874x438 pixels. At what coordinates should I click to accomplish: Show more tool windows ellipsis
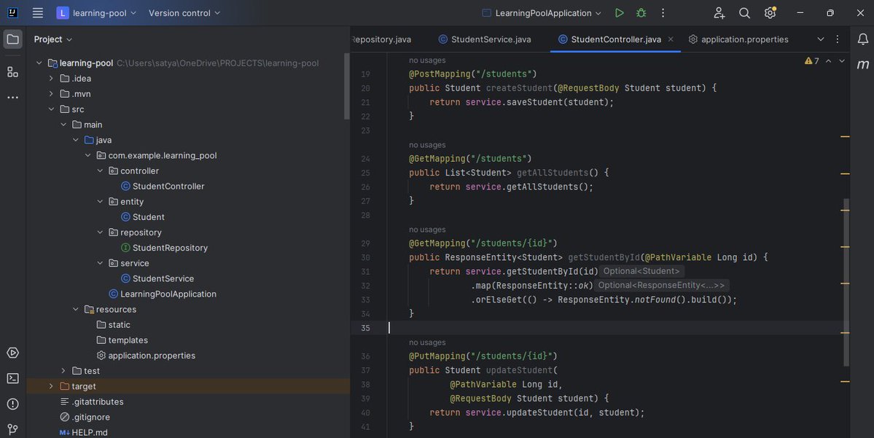coord(13,98)
